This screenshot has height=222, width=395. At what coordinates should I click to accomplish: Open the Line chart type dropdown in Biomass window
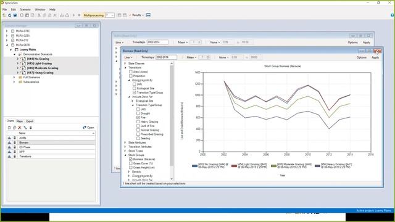(x=128, y=57)
